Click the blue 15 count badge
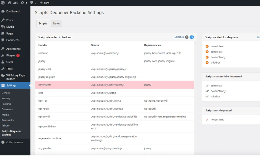The image size is (260, 156). coord(192,37)
